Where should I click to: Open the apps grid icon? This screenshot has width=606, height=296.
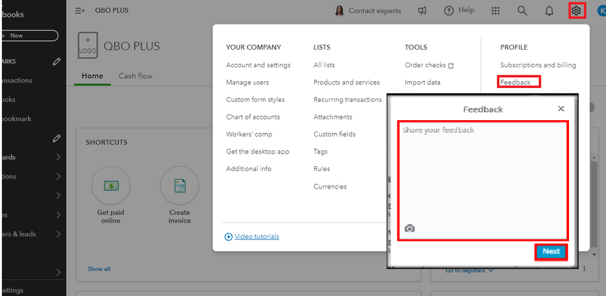496,11
